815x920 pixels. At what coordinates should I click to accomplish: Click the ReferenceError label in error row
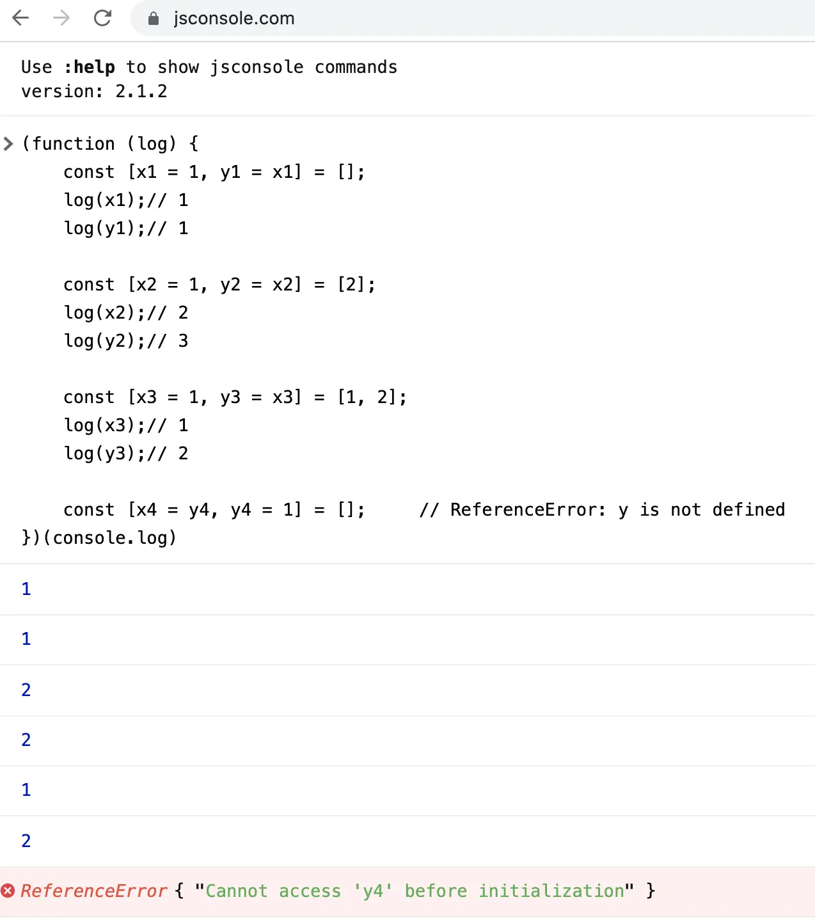[x=93, y=891]
